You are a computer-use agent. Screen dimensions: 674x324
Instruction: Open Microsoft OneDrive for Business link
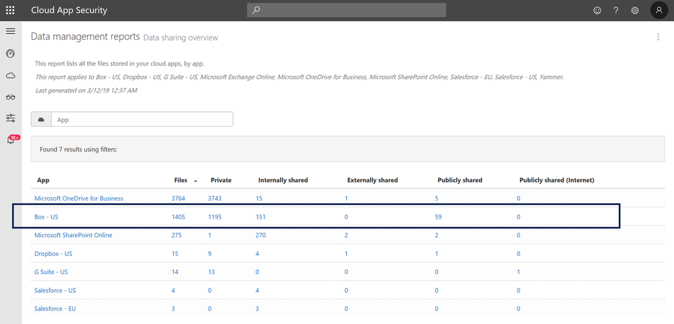pos(79,198)
